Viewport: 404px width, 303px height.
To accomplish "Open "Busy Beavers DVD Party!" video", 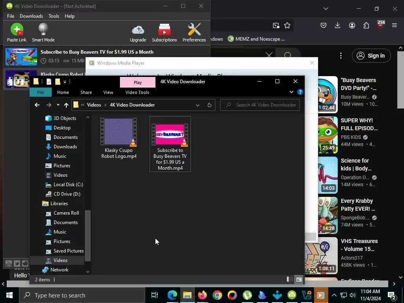I will (x=358, y=84).
